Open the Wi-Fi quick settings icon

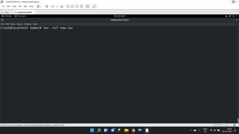pyautogui.click(x=211, y=130)
